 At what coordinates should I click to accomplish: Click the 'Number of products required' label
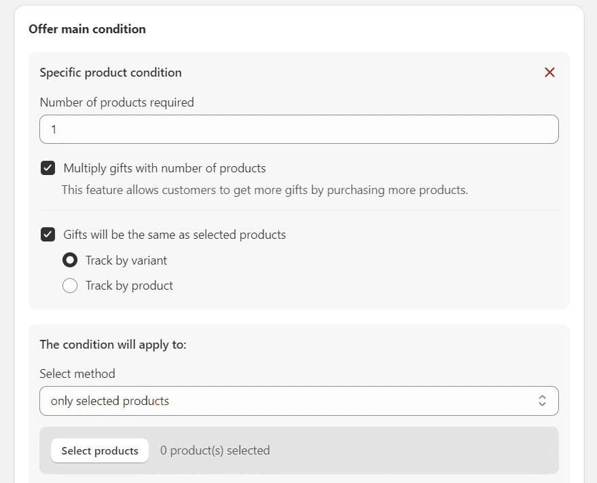click(x=117, y=102)
